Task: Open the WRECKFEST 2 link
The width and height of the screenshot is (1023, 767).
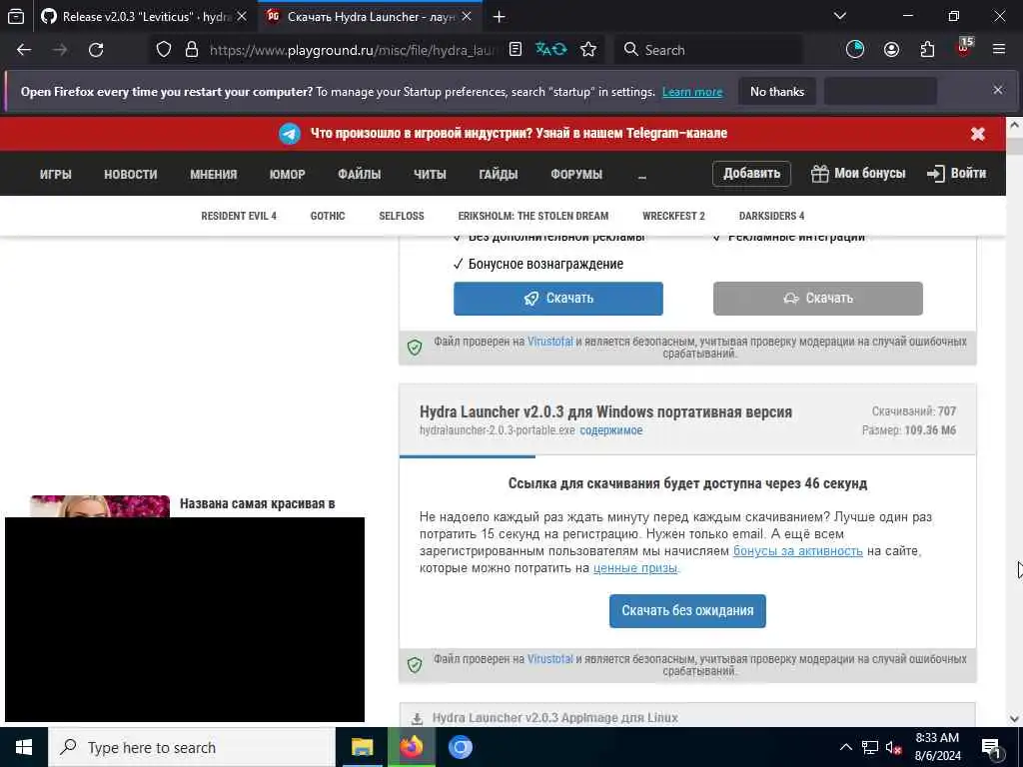Action: 673,216
